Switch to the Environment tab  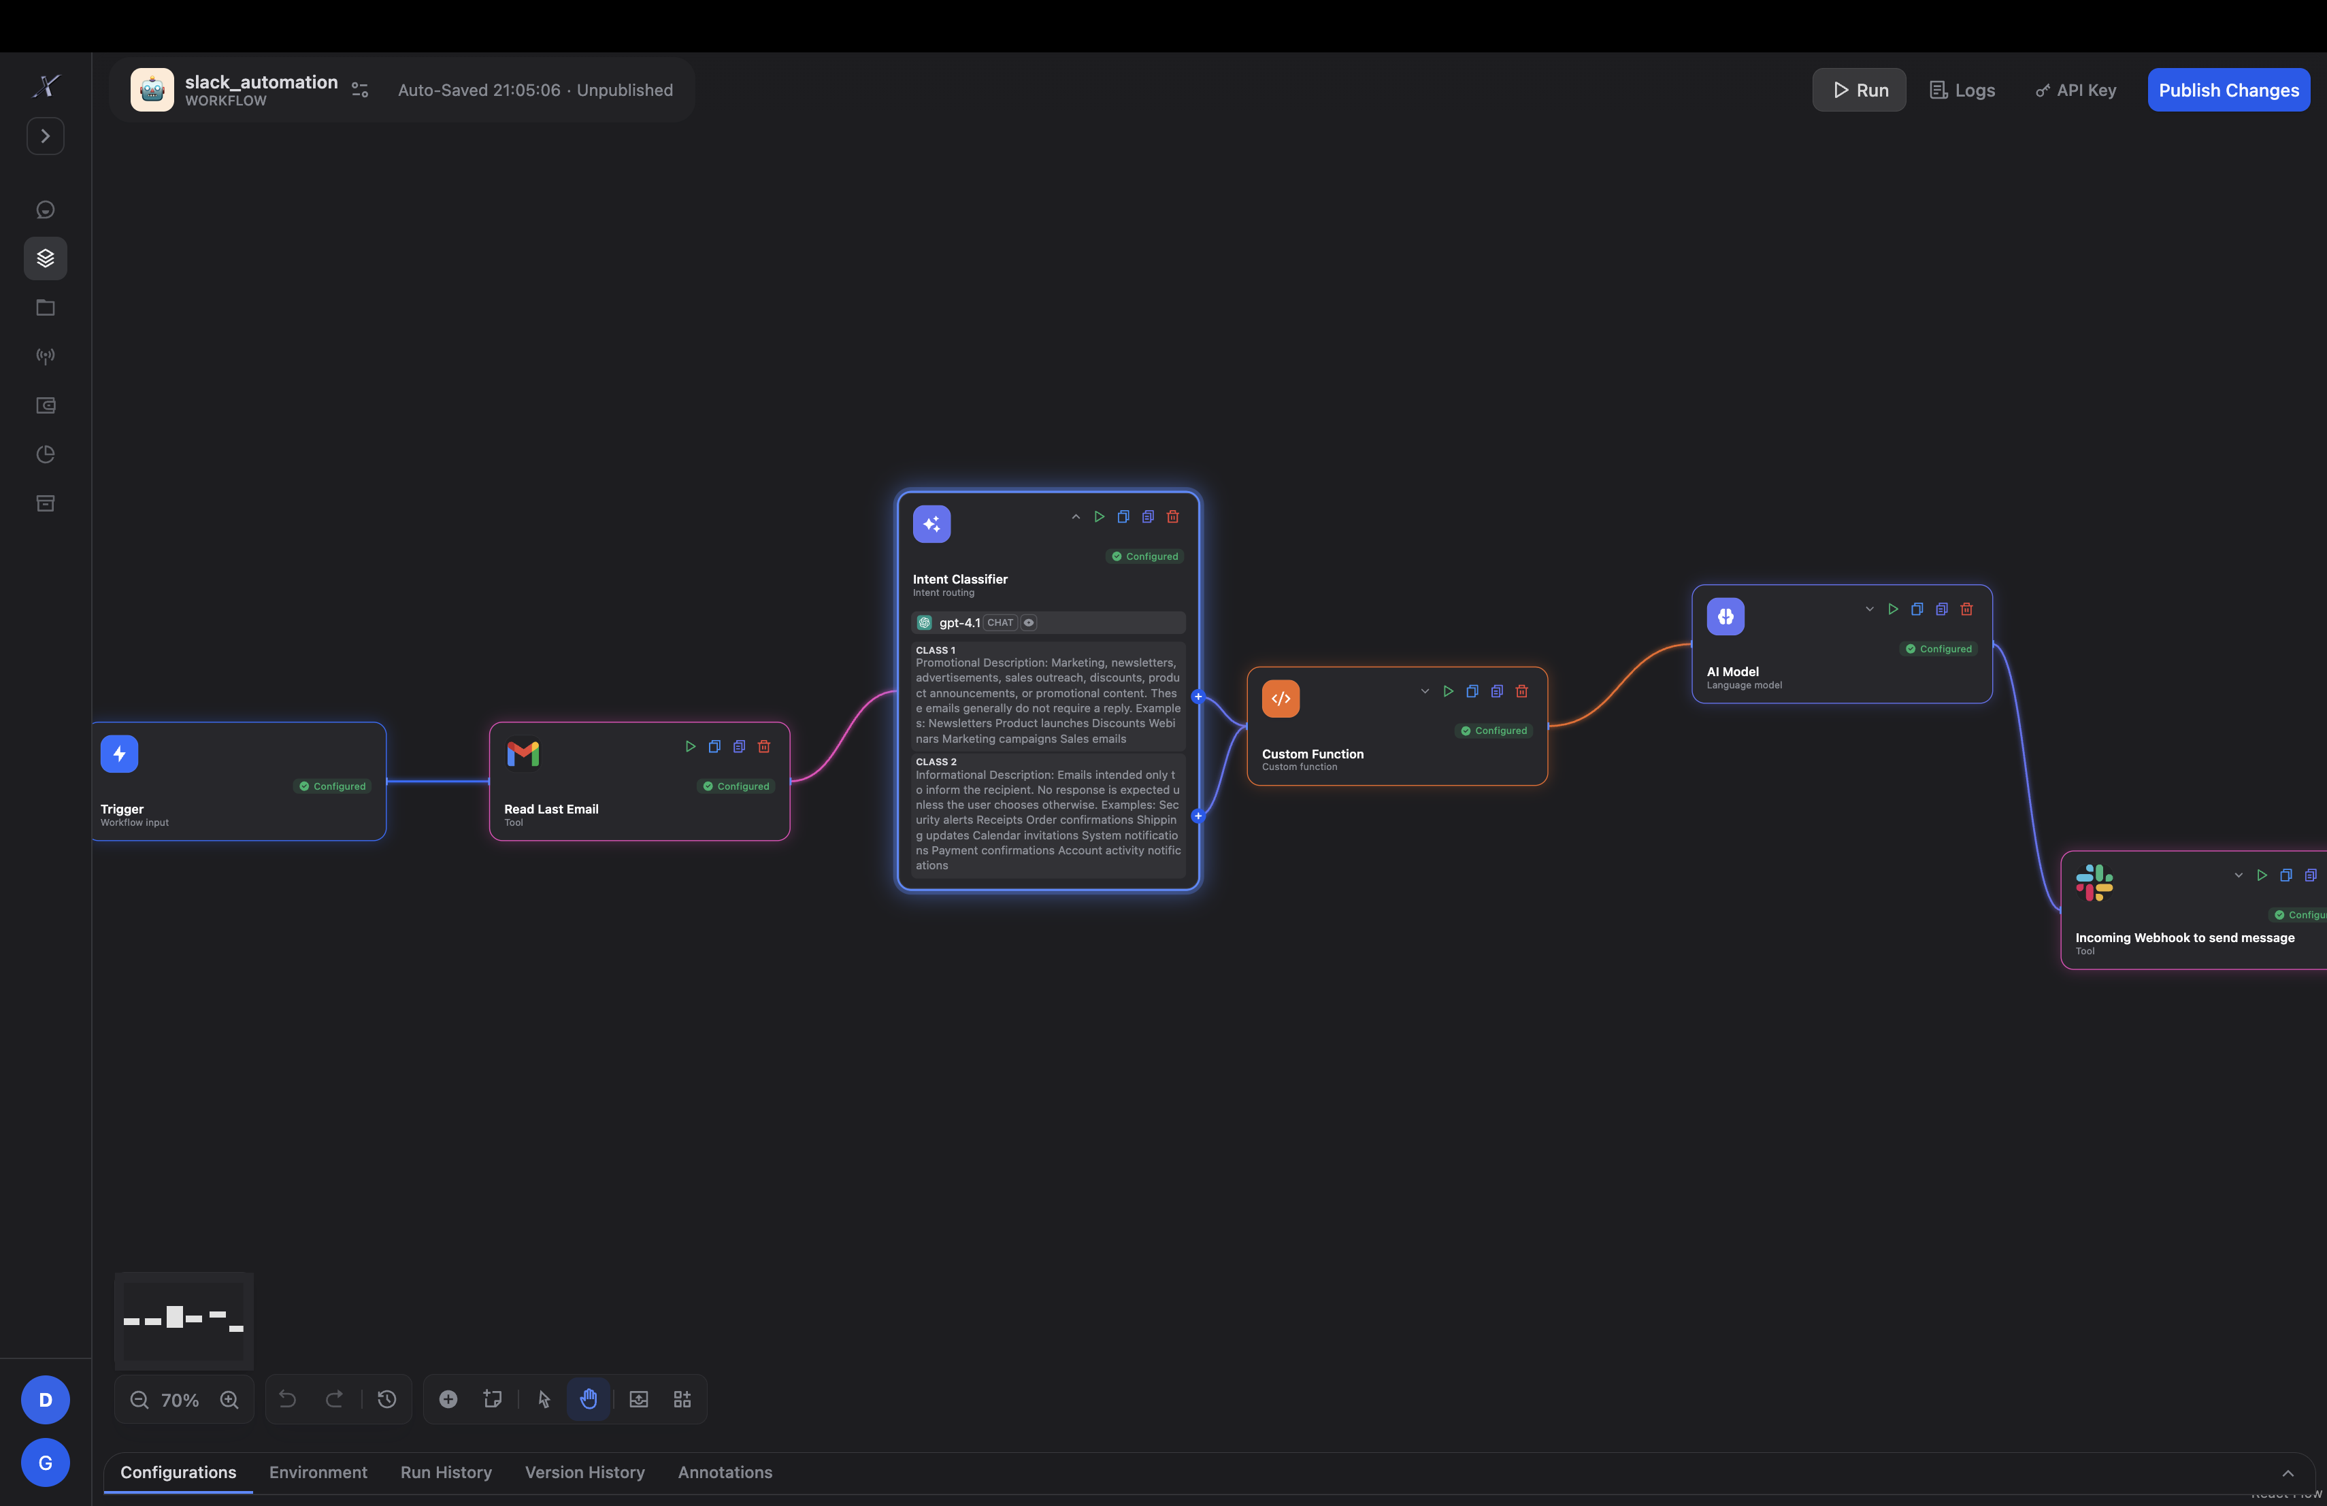318,1472
